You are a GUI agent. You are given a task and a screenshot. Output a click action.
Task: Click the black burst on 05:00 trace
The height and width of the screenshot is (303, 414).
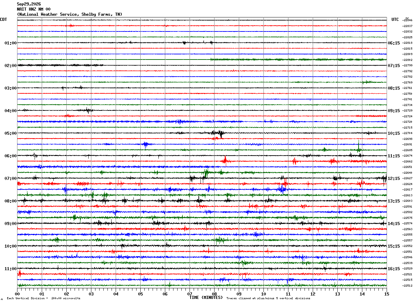tap(218, 133)
